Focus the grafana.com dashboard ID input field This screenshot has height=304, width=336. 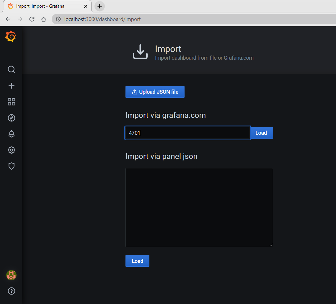(187, 133)
